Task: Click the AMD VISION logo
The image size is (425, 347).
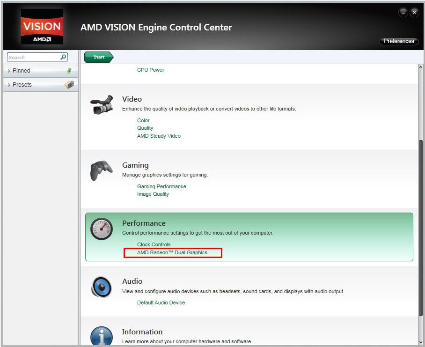Action: click(42, 26)
